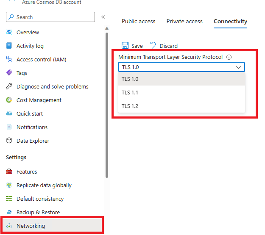Collapse the sidebar with the double chevron
265x235 pixels.
[103, 17]
